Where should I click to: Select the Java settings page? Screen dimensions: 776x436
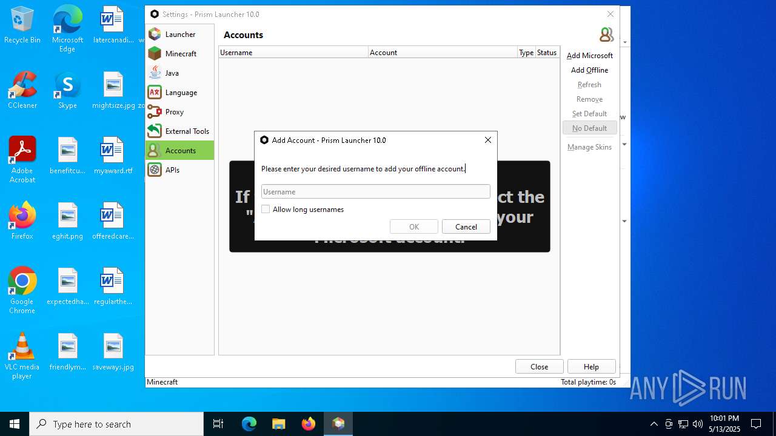179,73
